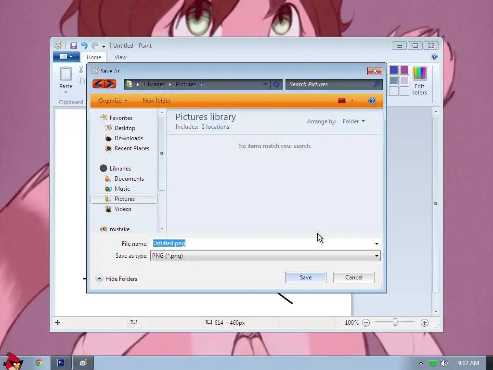This screenshot has width=493, height=370.
Task: Click zoom out minus button in Paint status bar
Action: click(x=366, y=323)
